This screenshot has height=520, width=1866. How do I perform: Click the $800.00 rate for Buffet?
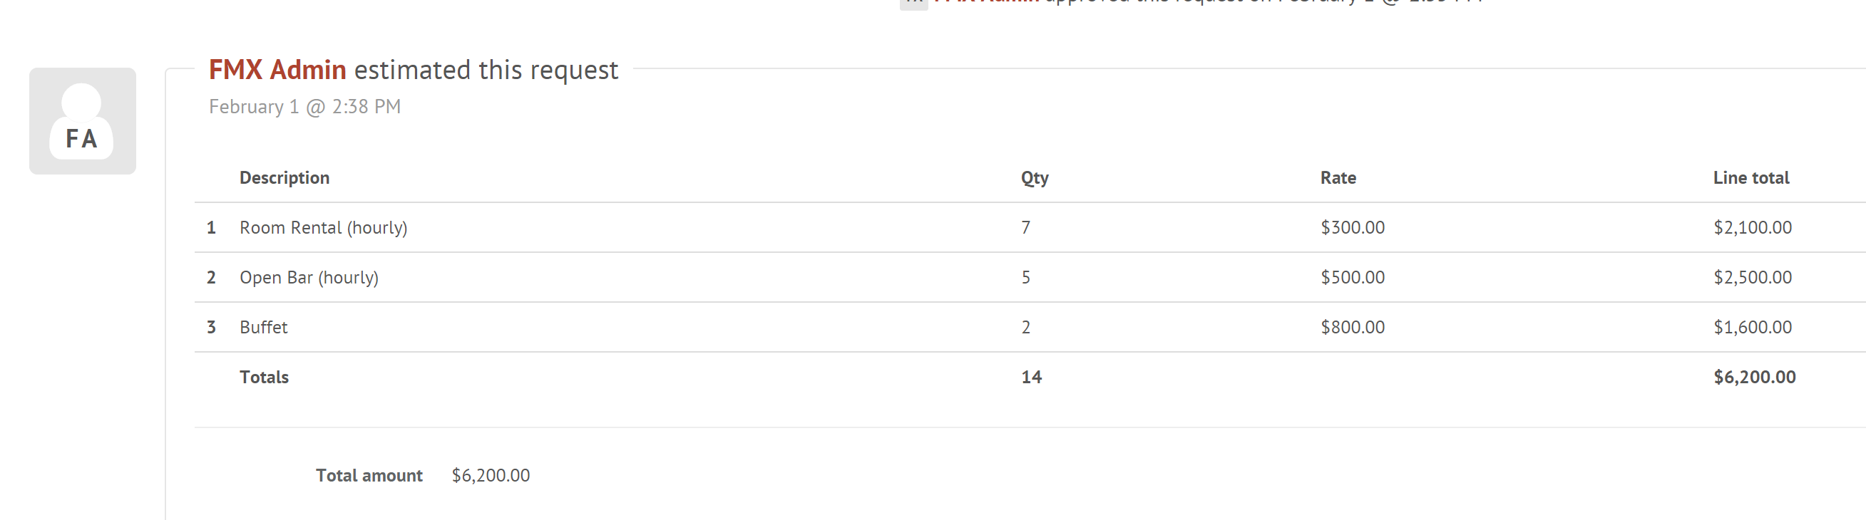(x=1353, y=328)
